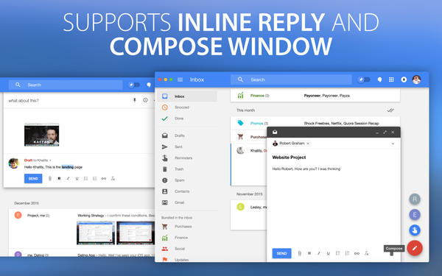Viewport: 442px width, 276px height.
Task: Click the Search field in main window
Action: click(291, 79)
